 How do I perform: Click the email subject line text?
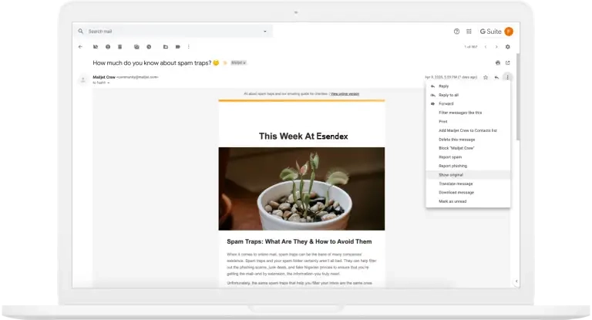[x=152, y=62]
